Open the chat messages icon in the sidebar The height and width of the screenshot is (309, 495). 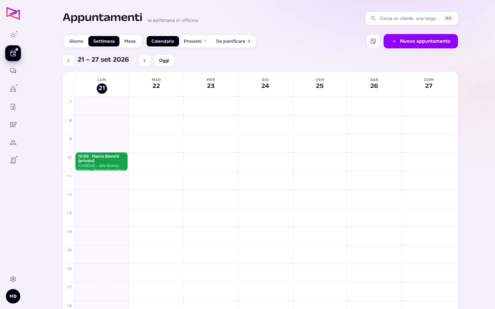pyautogui.click(x=13, y=71)
